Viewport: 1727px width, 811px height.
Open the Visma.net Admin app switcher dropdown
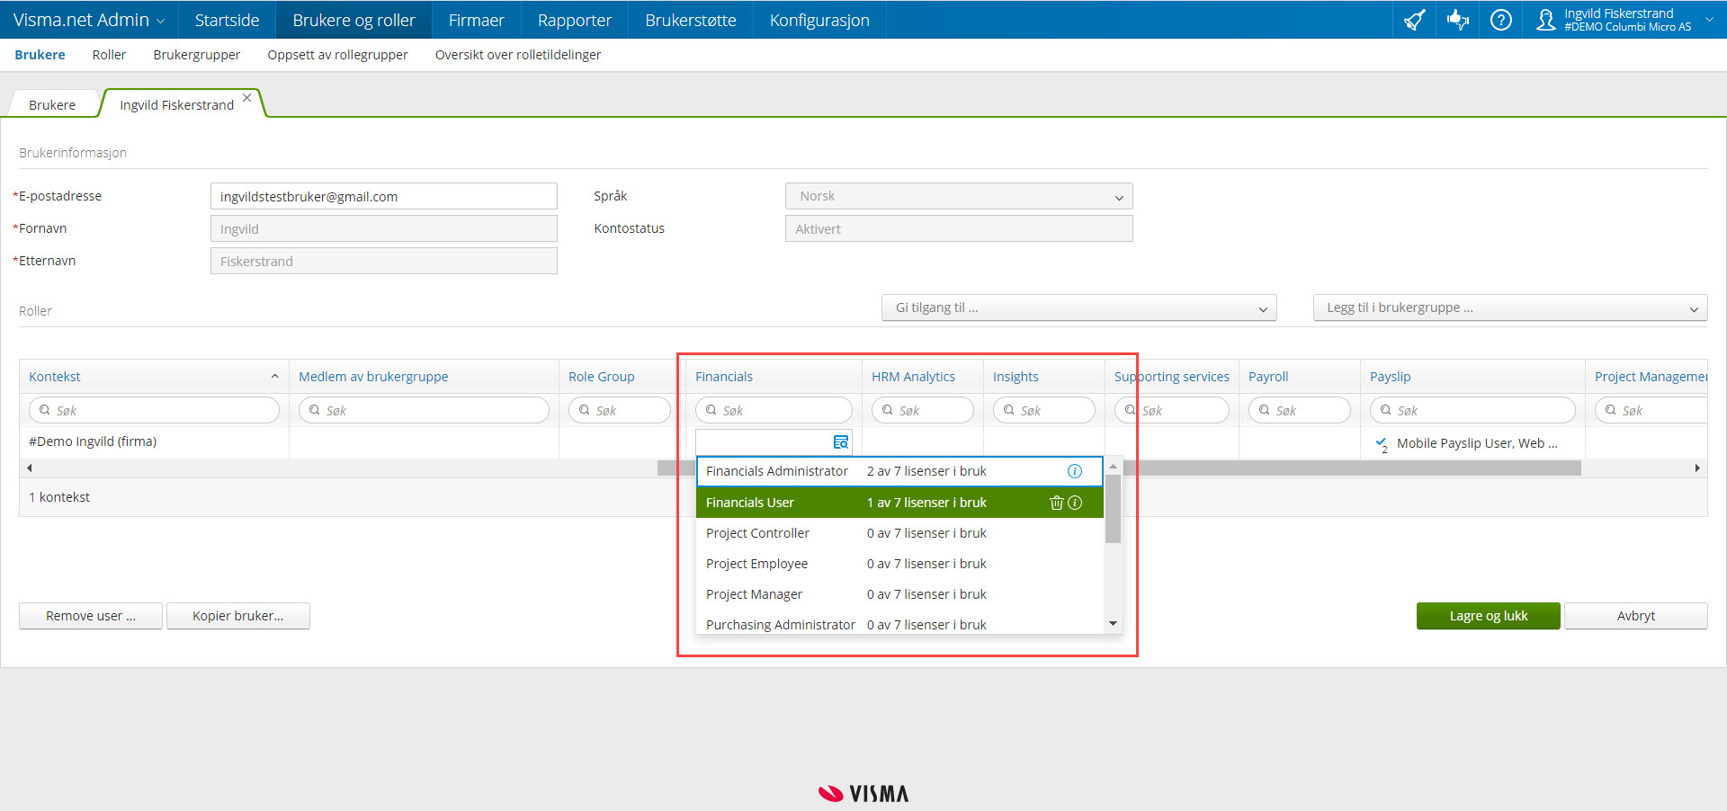(89, 20)
